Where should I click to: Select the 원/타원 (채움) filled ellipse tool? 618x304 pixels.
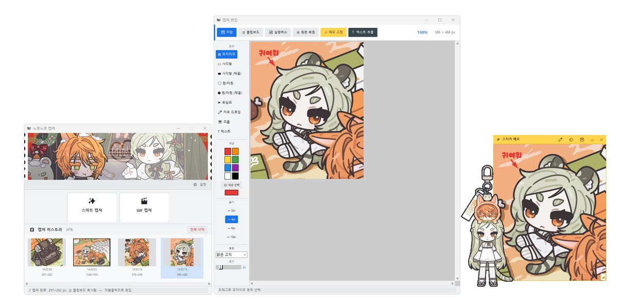point(230,93)
